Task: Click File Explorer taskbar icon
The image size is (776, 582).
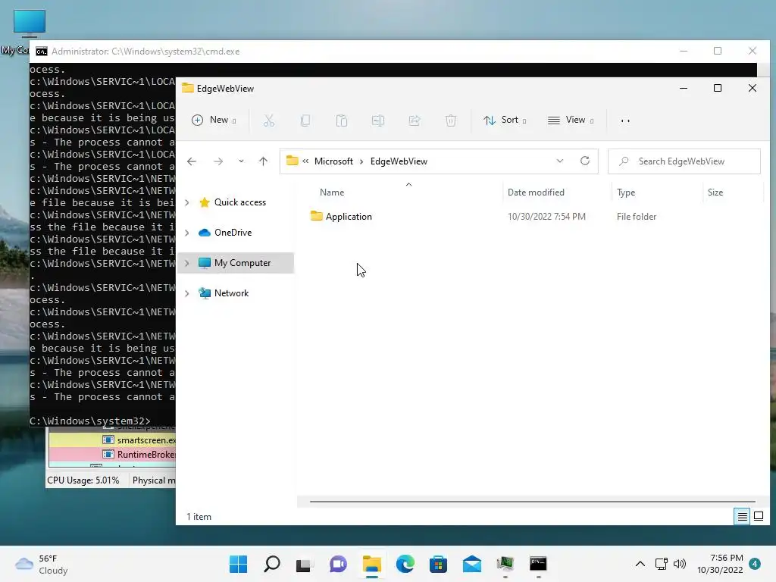Action: click(371, 564)
